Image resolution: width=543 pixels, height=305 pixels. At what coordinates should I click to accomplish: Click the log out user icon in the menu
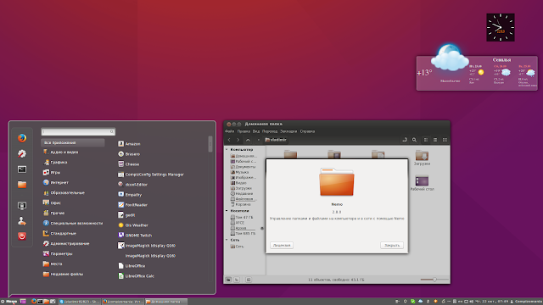22,221
